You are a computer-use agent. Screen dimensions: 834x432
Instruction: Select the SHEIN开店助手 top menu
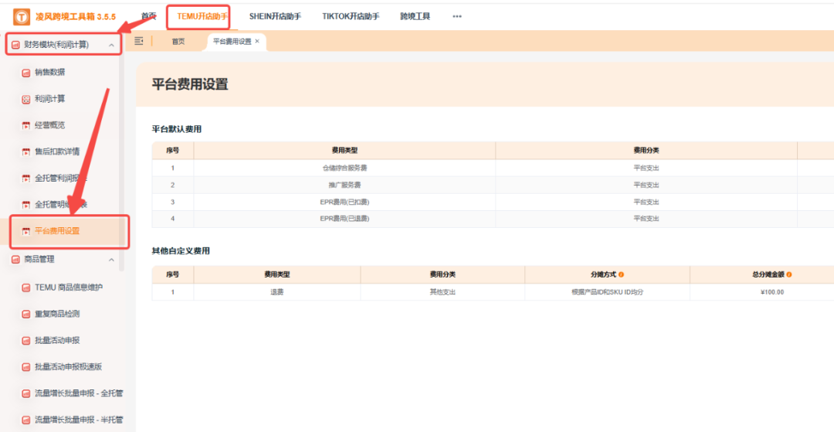click(x=275, y=16)
